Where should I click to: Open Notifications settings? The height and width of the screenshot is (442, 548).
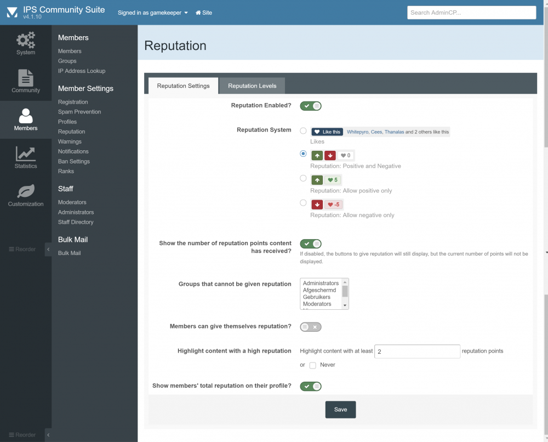[x=73, y=151]
